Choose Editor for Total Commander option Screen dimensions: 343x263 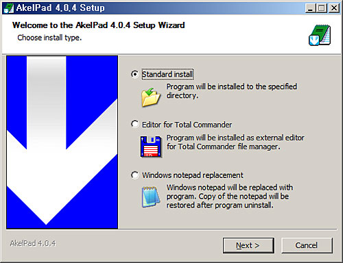point(134,125)
